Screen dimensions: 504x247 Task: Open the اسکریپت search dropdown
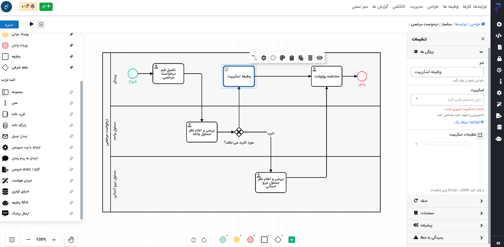coord(448,100)
